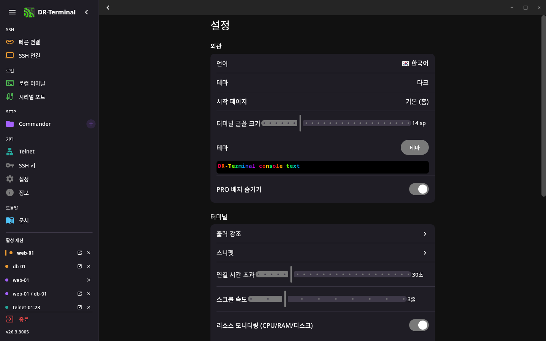Close the web-01 / db-01 session

89,294
